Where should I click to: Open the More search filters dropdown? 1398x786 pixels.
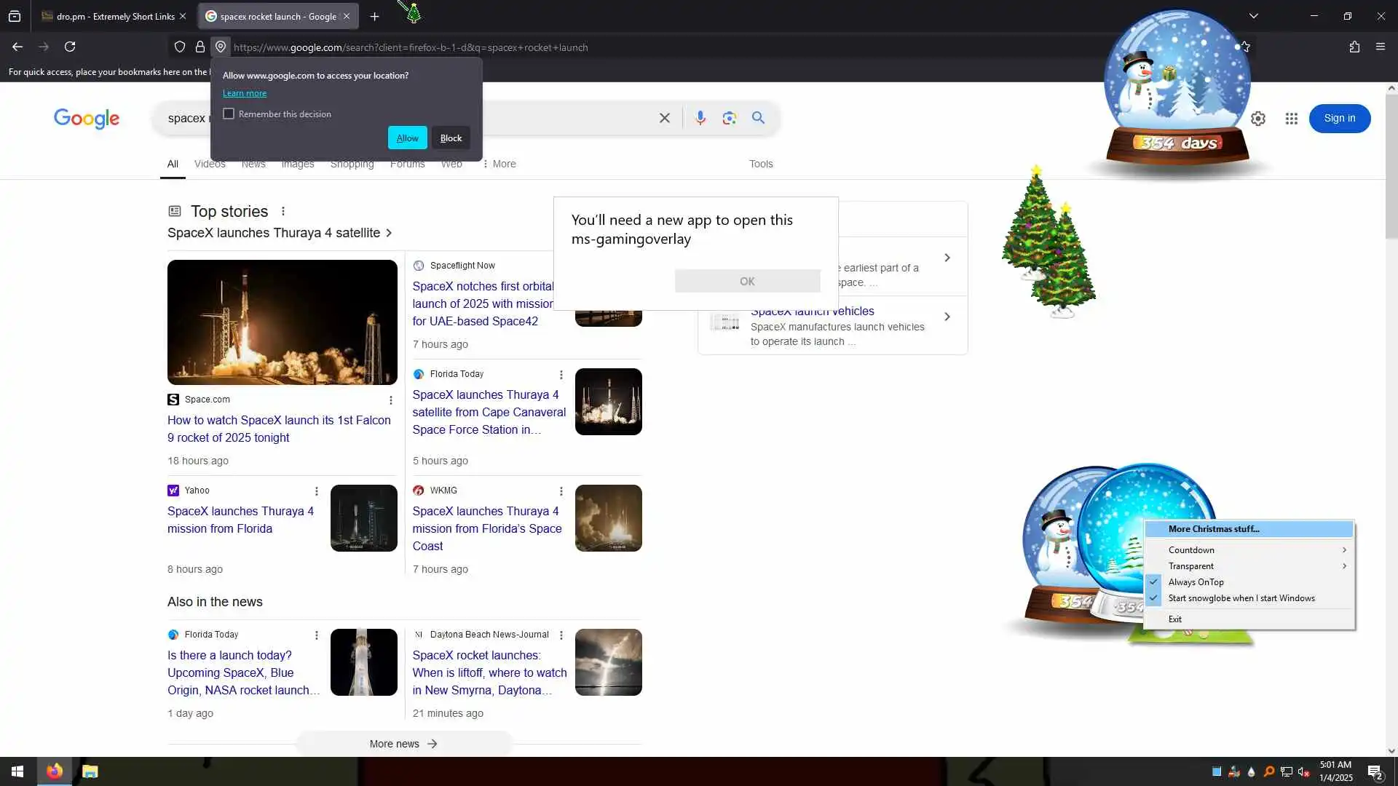(x=499, y=164)
